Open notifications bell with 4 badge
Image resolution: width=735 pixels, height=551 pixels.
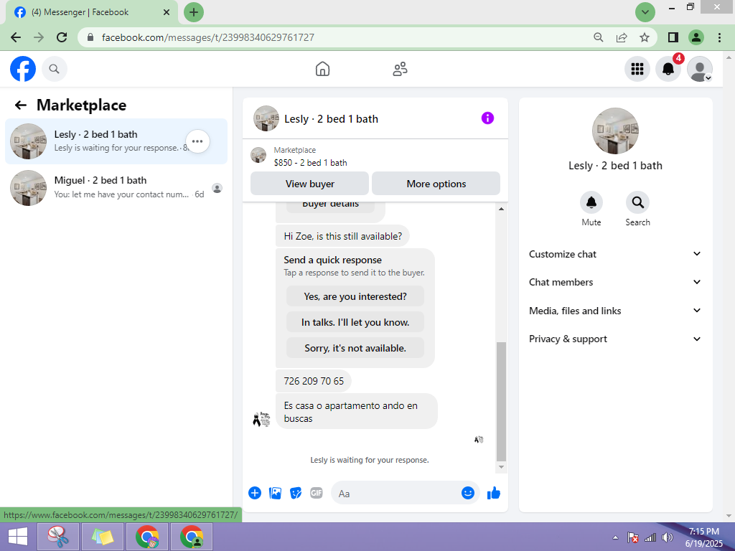point(668,69)
